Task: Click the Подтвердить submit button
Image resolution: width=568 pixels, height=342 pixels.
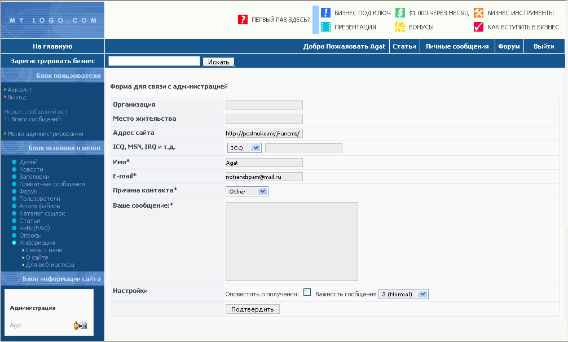Action: (x=253, y=309)
